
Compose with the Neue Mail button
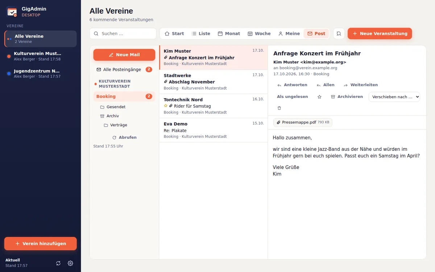[x=124, y=55]
